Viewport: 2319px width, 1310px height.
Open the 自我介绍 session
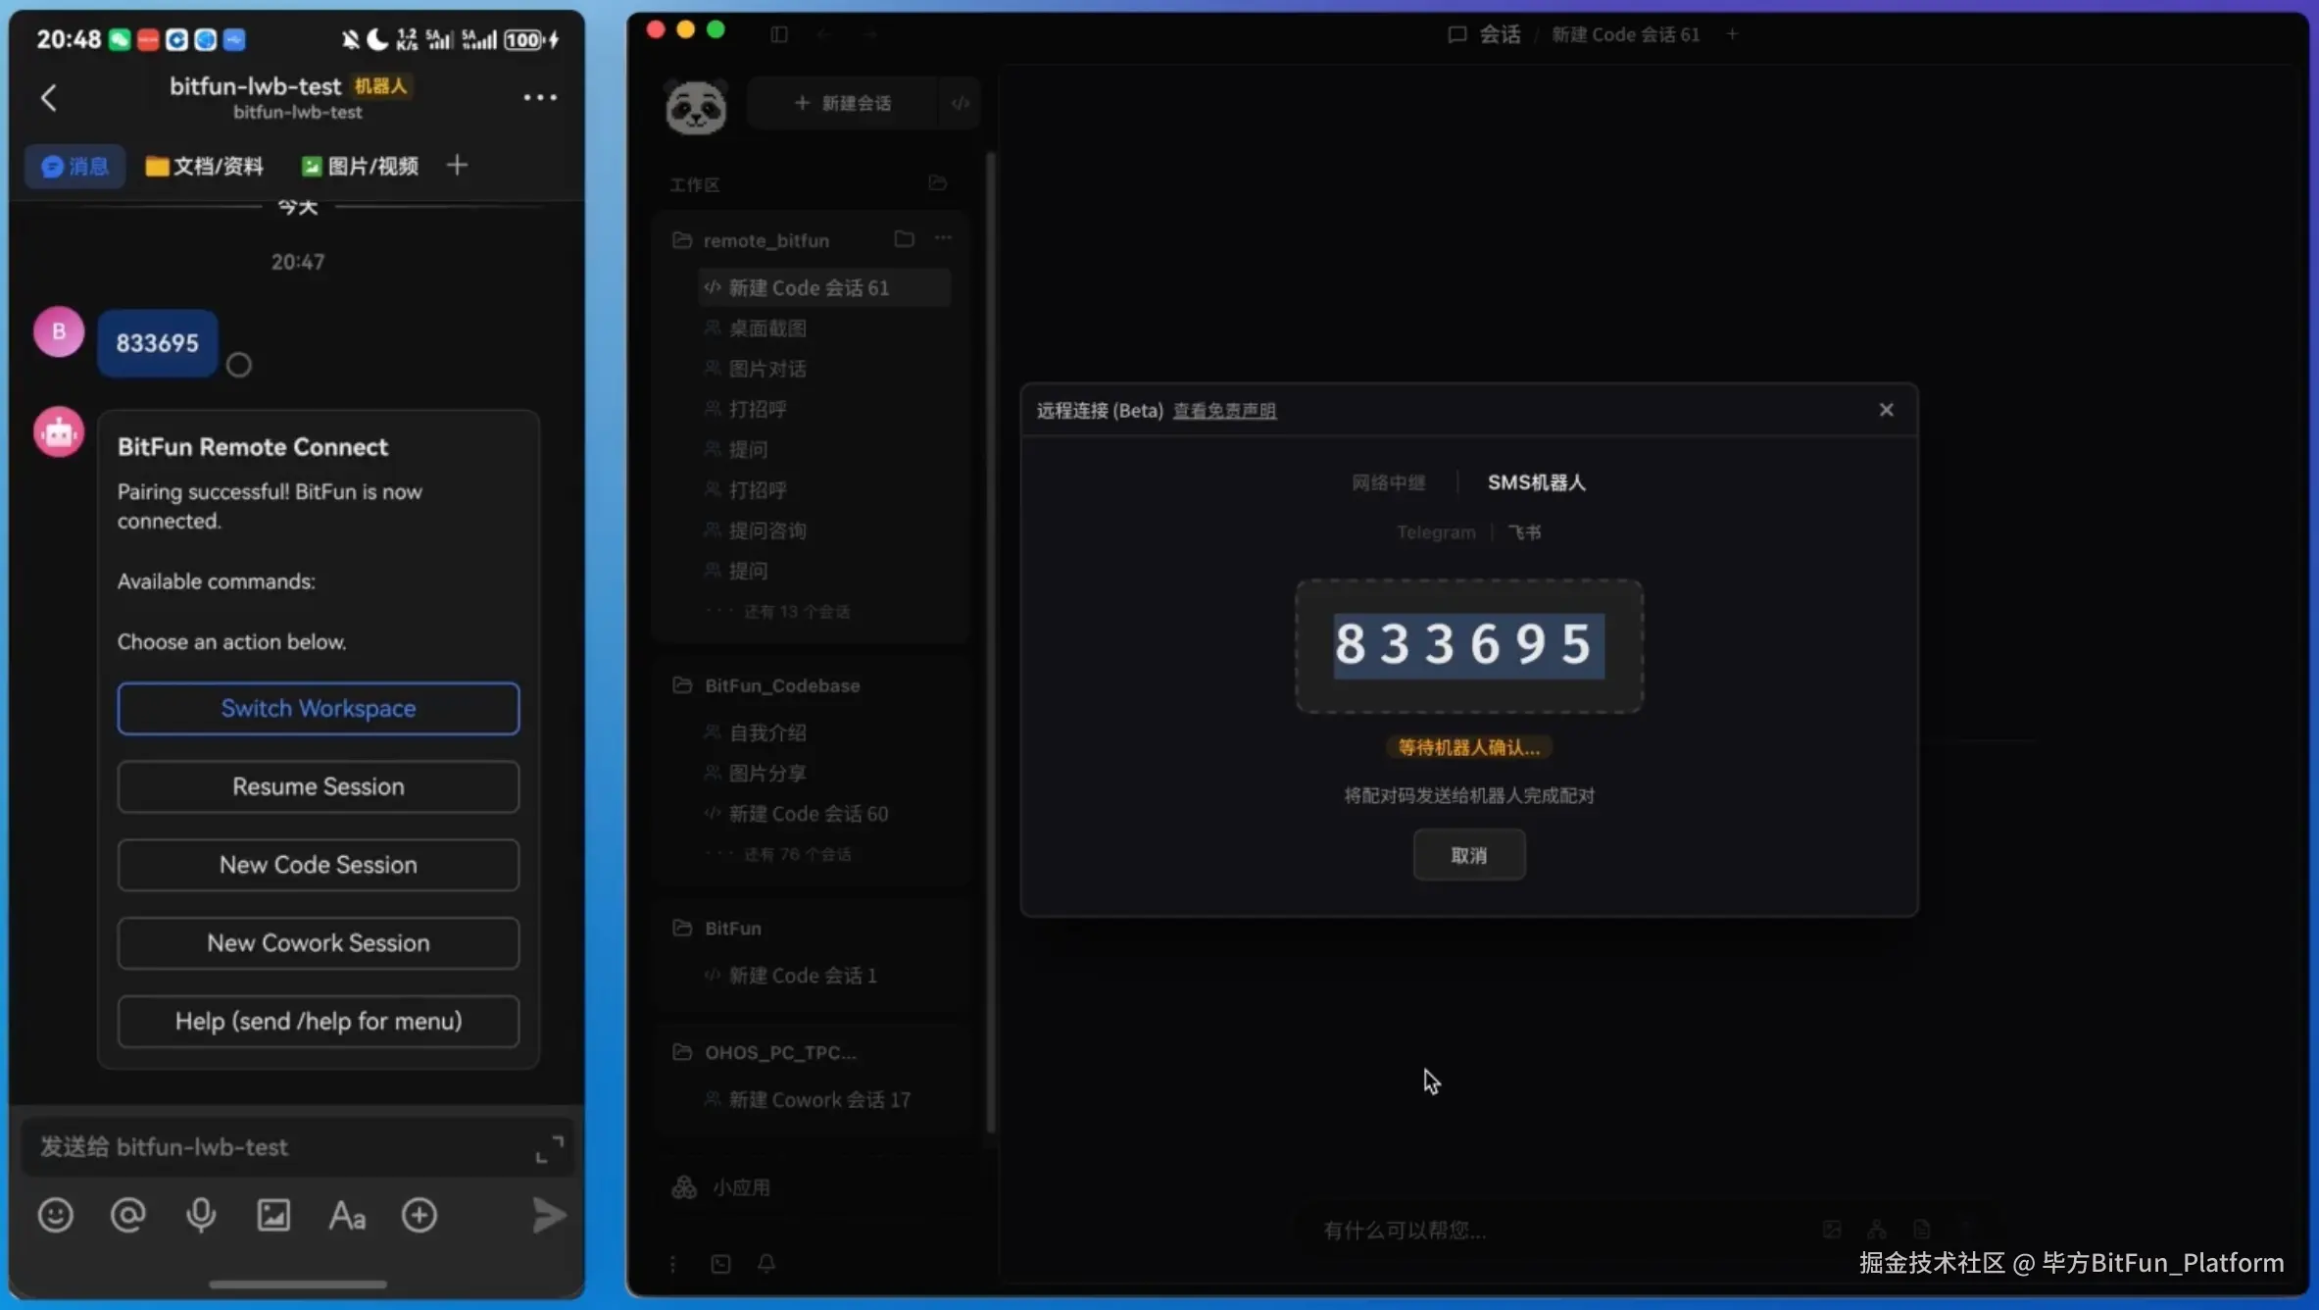(x=767, y=732)
